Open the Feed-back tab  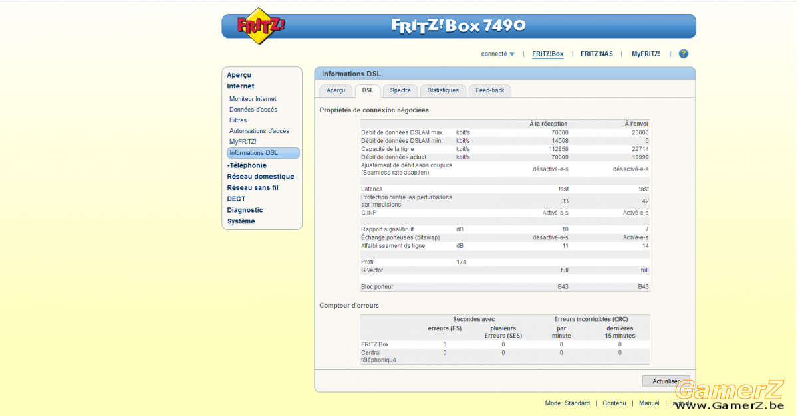coord(490,90)
